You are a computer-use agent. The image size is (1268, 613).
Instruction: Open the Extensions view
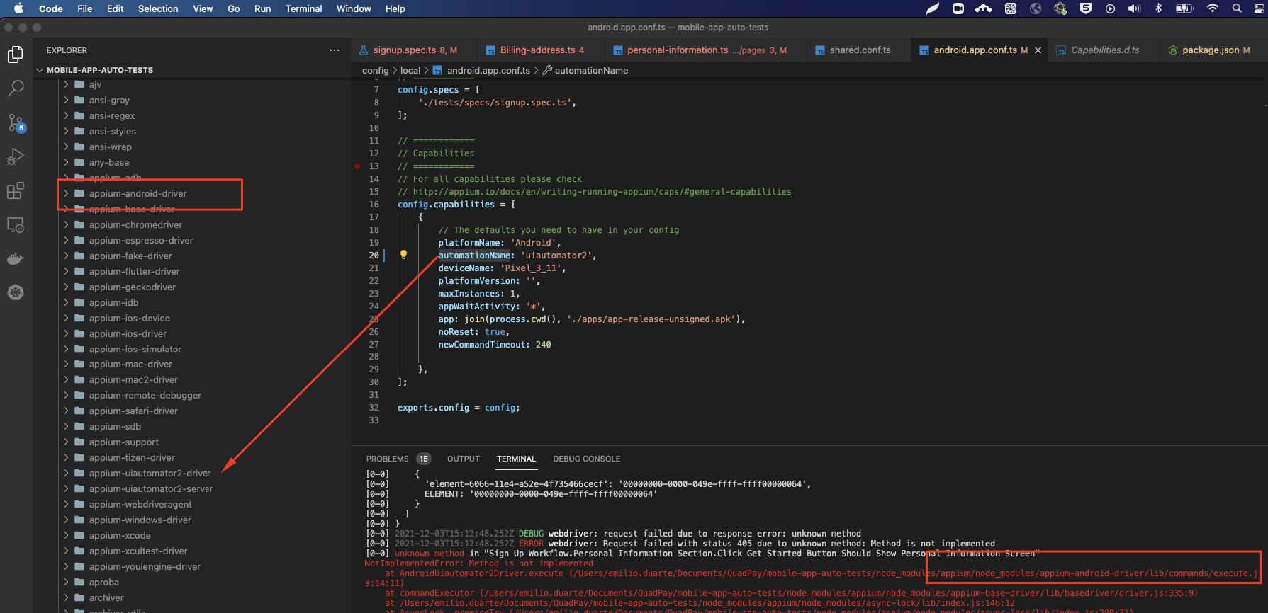pos(16,190)
